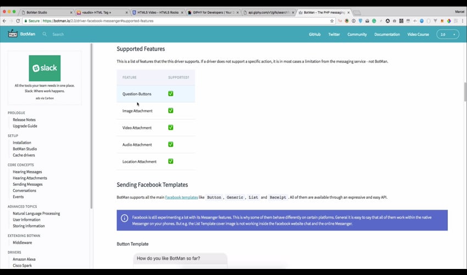Open the Video Course nav link
The height and width of the screenshot is (275, 467).
[x=418, y=34]
